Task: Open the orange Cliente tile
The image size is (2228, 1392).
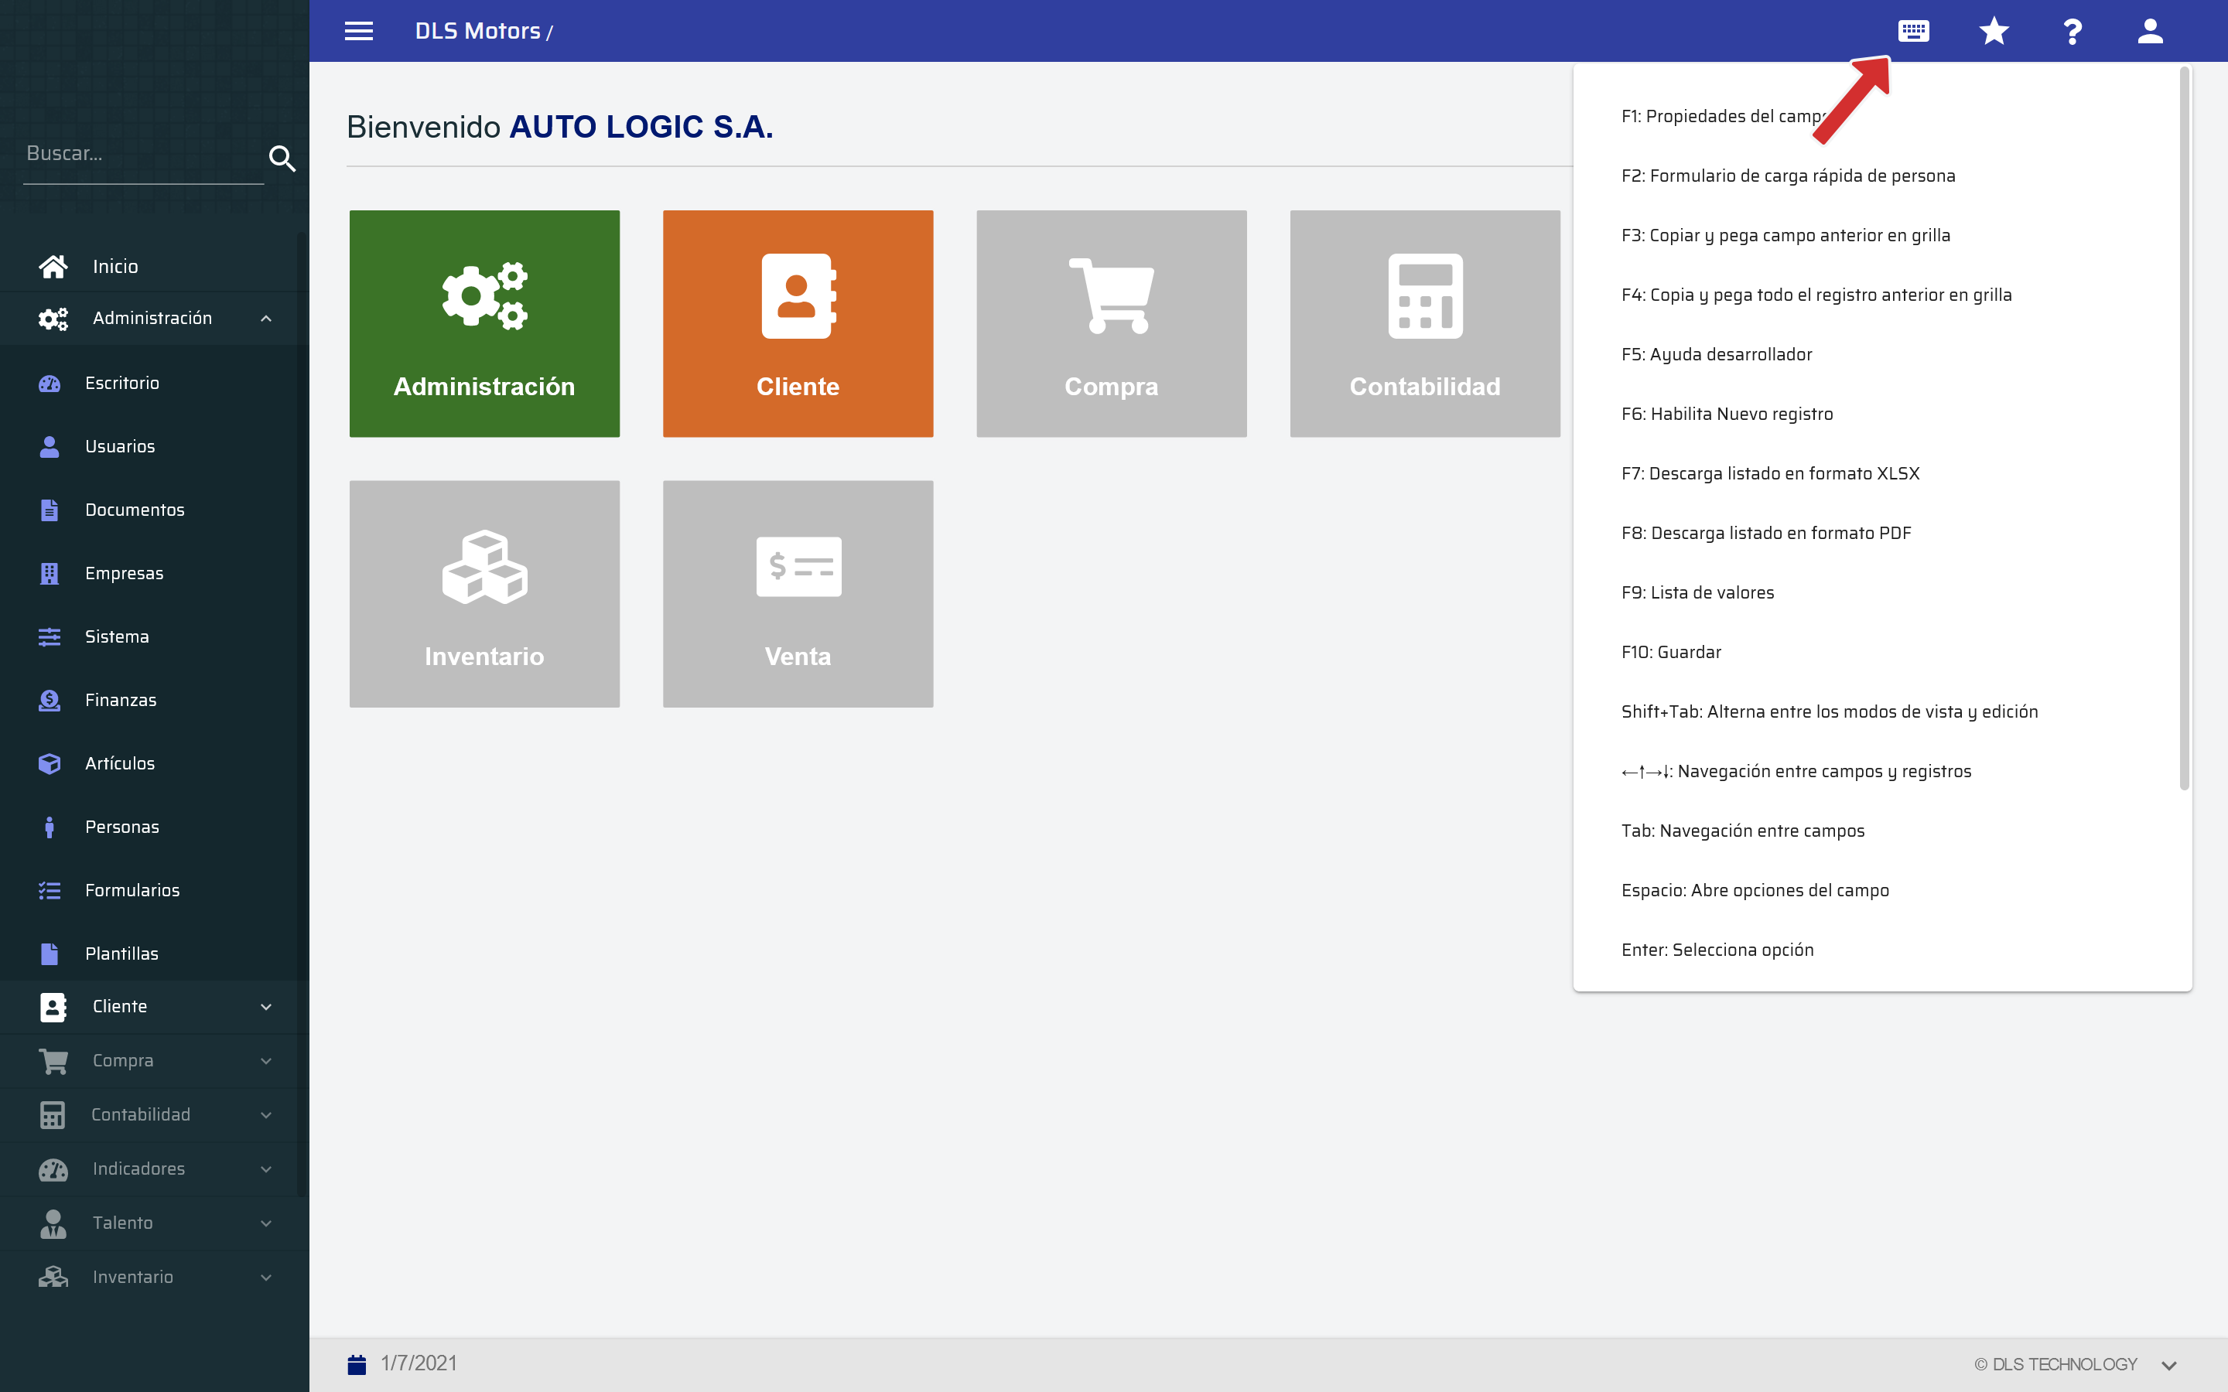Action: 798,323
